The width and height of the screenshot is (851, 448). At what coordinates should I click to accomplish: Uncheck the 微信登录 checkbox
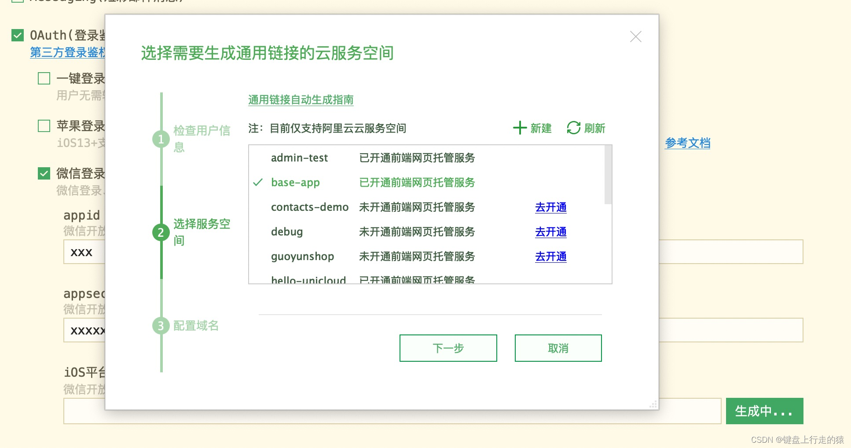44,173
